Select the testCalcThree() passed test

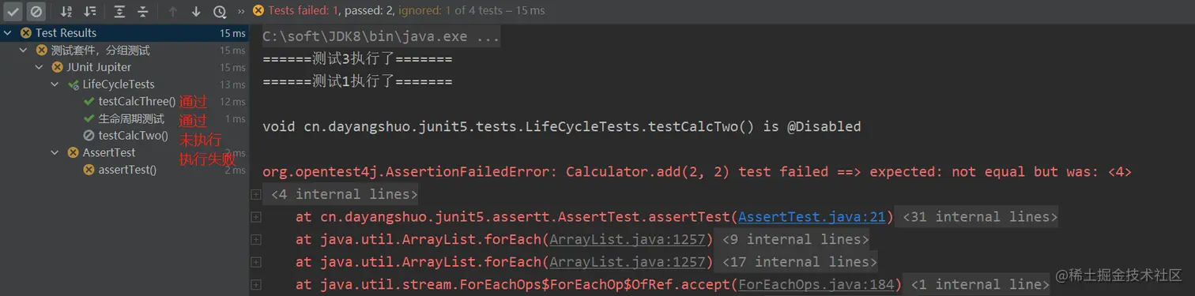coord(137,101)
